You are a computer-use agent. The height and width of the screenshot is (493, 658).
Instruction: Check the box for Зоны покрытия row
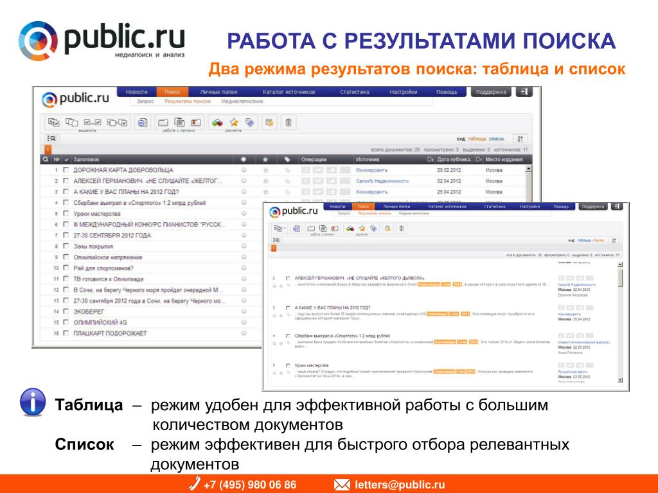pyautogui.click(x=66, y=246)
